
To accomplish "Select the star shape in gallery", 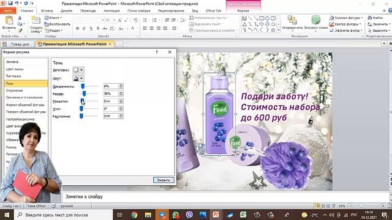I will 273,30.
